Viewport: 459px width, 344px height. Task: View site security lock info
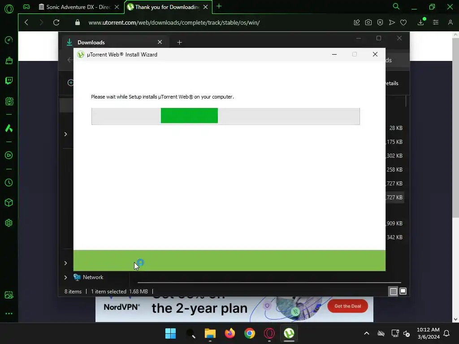click(77, 22)
